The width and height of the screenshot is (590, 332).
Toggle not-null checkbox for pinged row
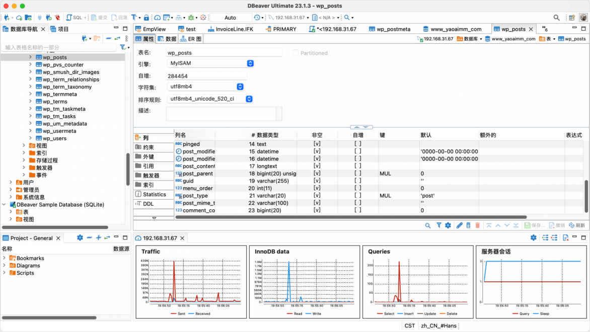(x=317, y=144)
